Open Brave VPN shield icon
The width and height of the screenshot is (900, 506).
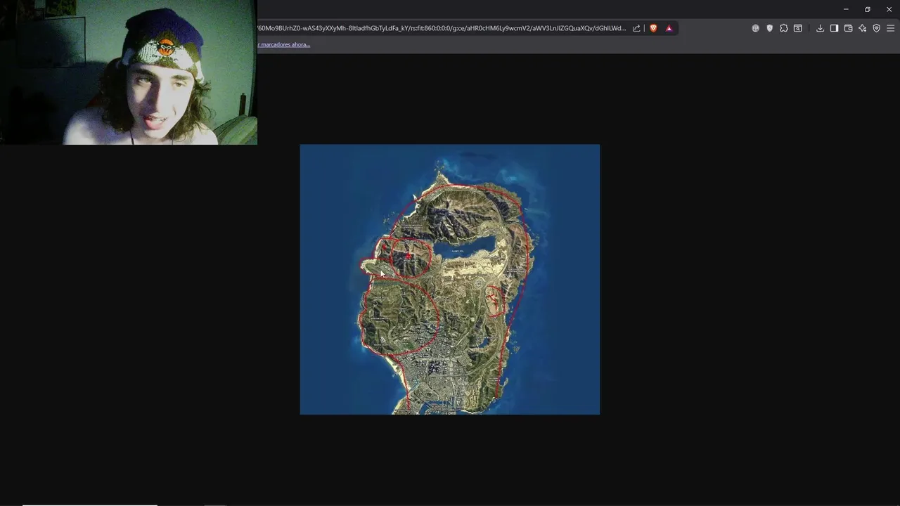(876, 28)
